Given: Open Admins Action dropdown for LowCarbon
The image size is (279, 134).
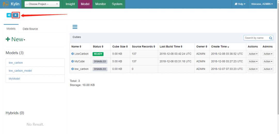Looking at the screenshot, I should tap(268, 54).
